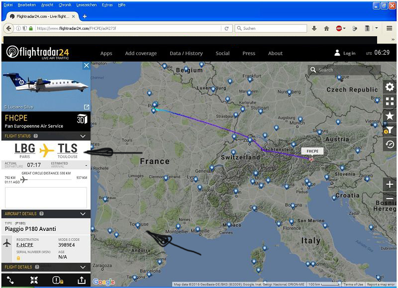The image size is (398, 288).
Task: Open the Social link
Action: click(x=222, y=53)
